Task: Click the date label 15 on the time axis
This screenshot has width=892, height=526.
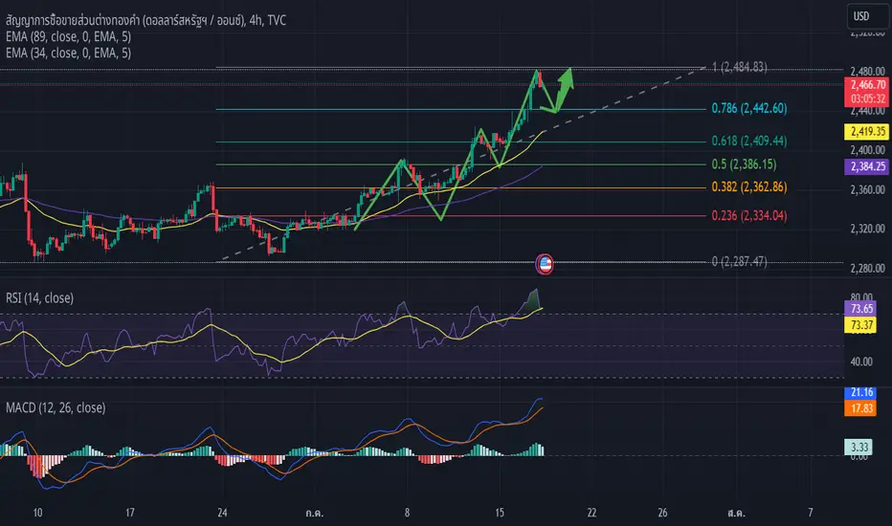Action: [x=500, y=513]
